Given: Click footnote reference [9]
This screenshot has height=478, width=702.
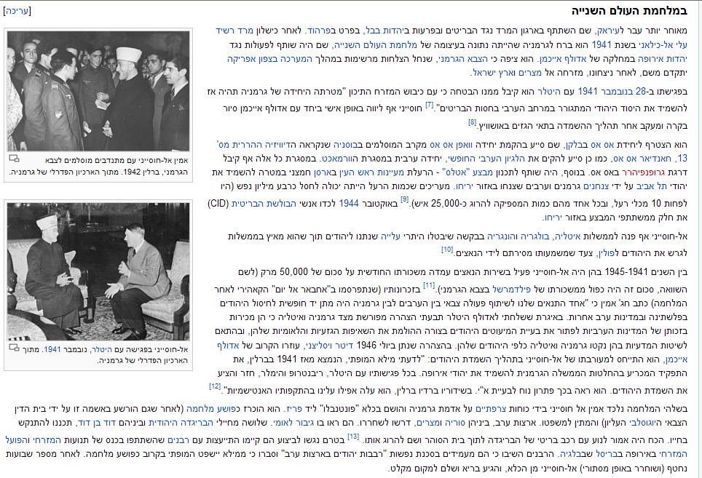Looking at the screenshot, I should 404,199.
